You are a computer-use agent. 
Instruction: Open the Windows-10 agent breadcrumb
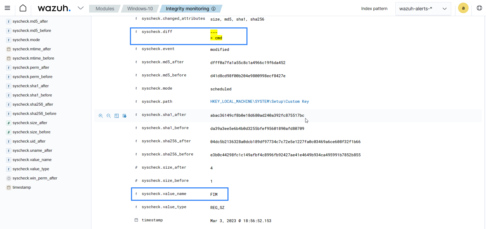point(140,8)
